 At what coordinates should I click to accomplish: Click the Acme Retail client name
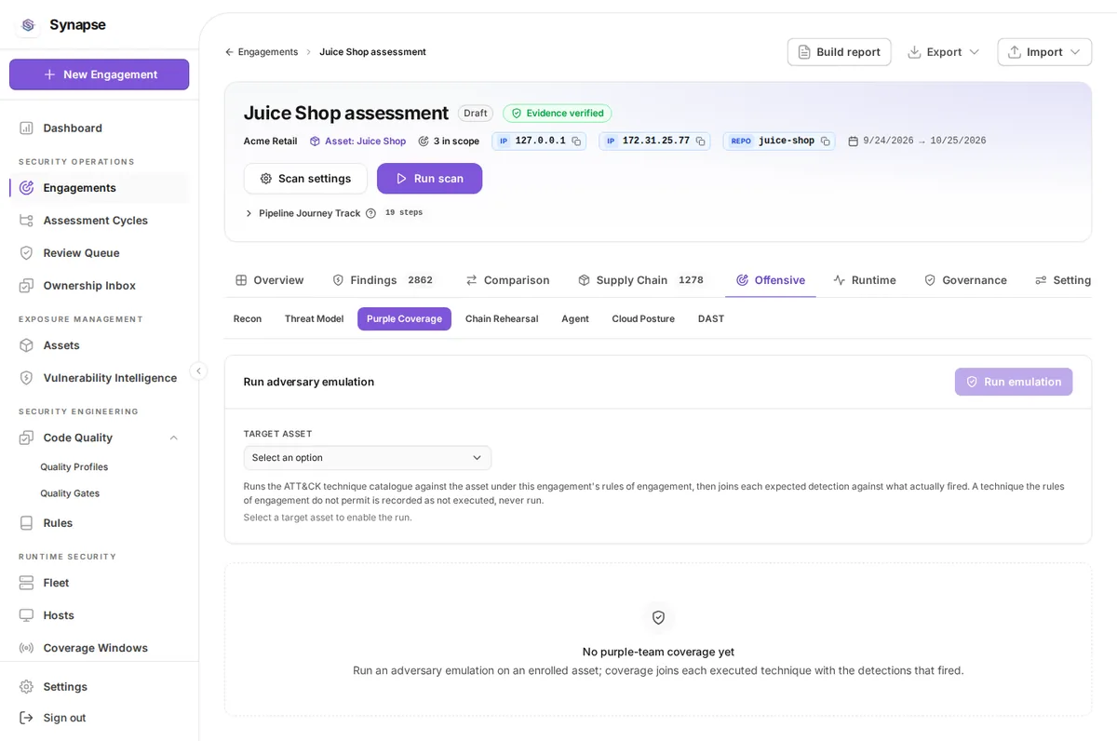coord(270,141)
